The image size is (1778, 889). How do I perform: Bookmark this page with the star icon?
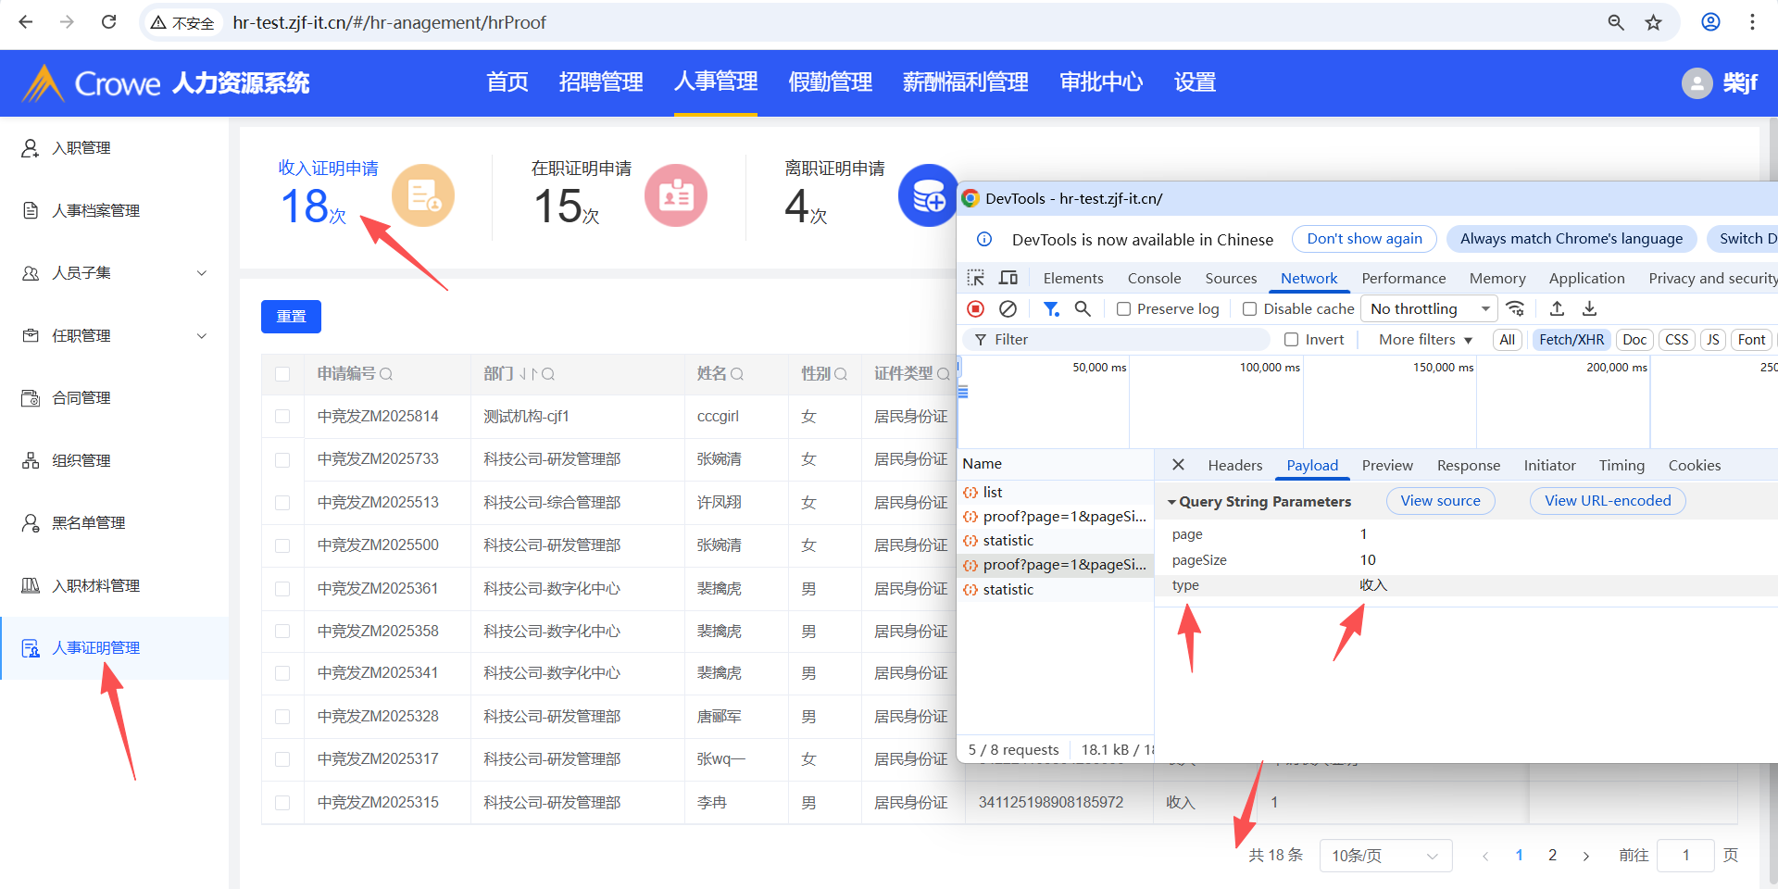(1653, 22)
